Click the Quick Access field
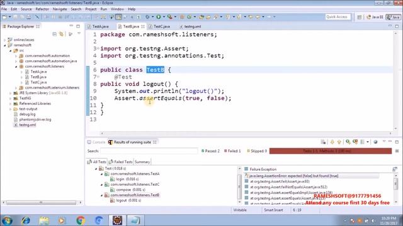 338,17
